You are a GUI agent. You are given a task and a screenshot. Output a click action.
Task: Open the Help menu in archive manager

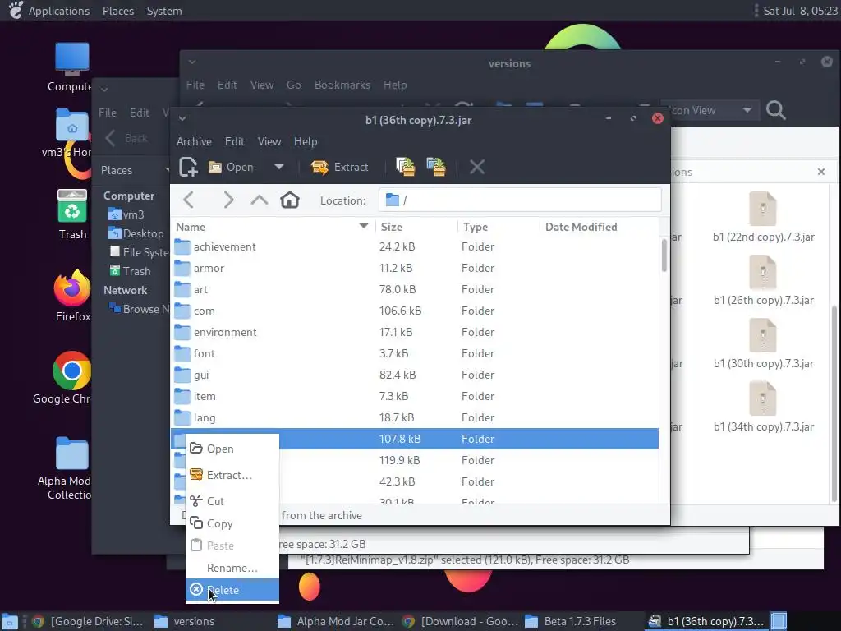tap(306, 141)
